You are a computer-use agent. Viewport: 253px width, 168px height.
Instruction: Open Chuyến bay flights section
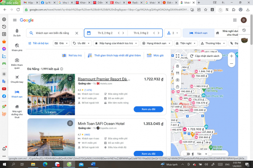pos(17,79)
